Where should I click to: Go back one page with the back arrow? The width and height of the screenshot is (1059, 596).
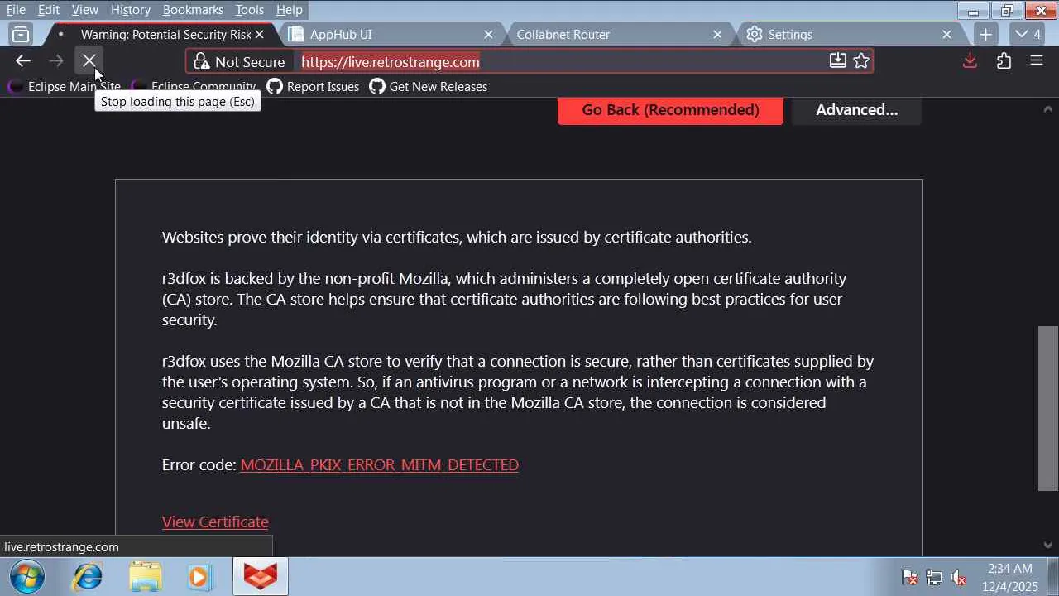[23, 60]
